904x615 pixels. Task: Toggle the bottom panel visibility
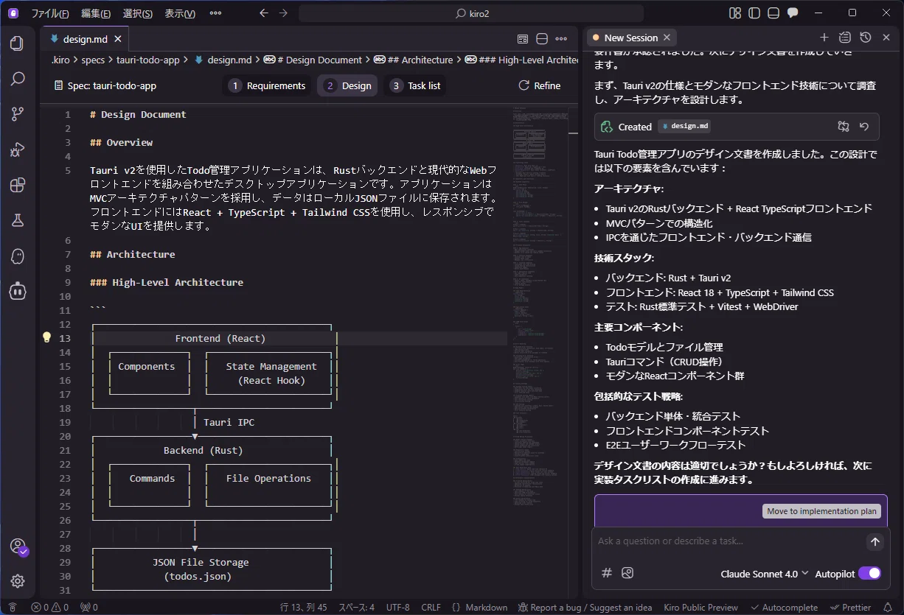coord(773,13)
